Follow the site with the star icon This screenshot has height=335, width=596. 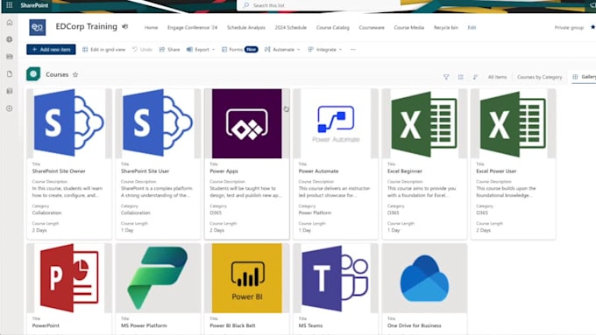pyautogui.click(x=592, y=27)
